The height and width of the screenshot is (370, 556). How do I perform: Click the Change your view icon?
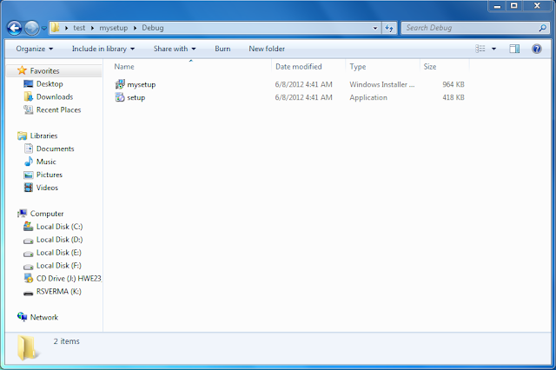tap(480, 49)
